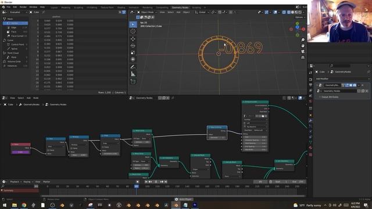Open the Object Mode dropdown

point(147,12)
